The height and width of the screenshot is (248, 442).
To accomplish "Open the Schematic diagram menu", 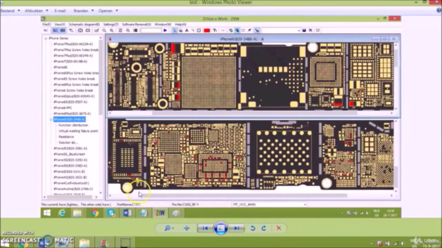I will click(84, 25).
